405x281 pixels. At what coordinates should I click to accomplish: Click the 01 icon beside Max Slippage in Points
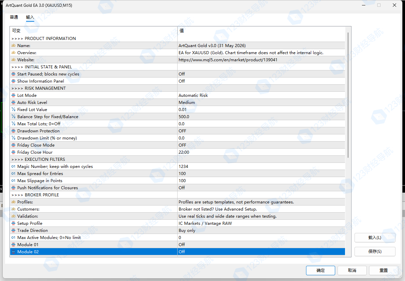(x=14, y=181)
